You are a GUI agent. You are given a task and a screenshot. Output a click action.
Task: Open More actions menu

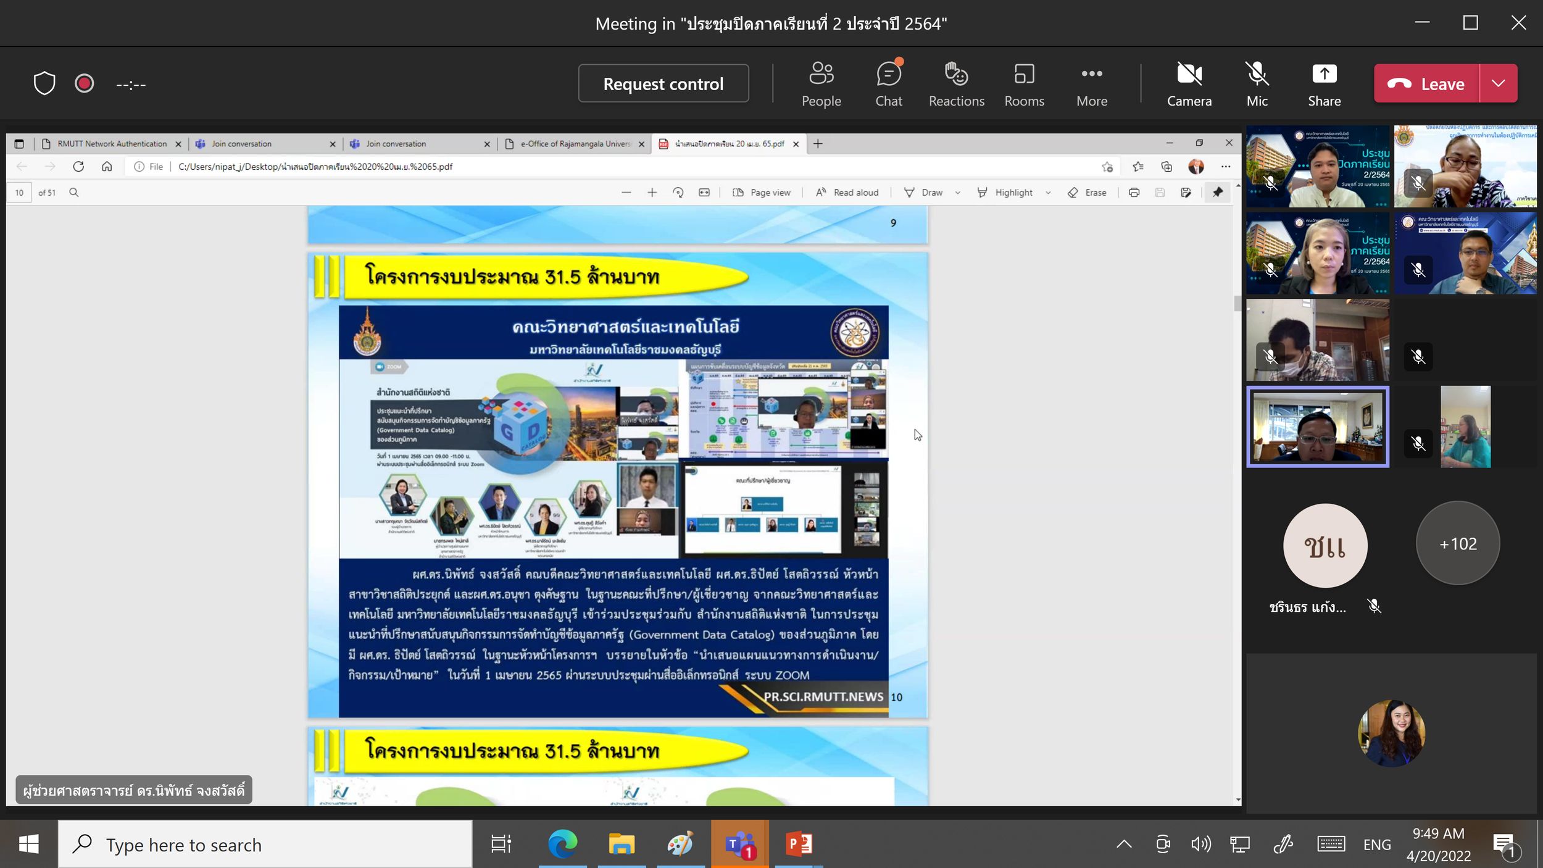(x=1092, y=85)
